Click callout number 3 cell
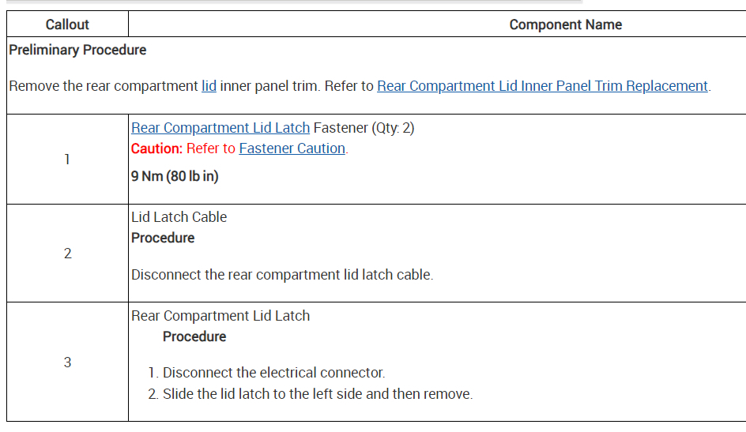Viewport: 746px width, 432px height. click(x=67, y=363)
